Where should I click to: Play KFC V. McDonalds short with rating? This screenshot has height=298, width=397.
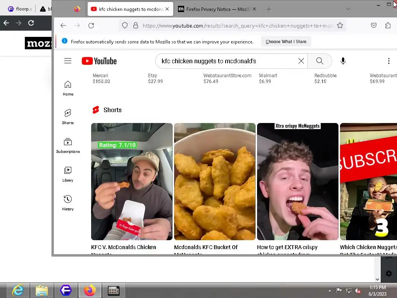pyautogui.click(x=132, y=182)
